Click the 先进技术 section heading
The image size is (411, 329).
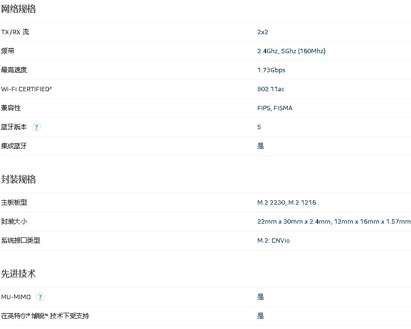(18, 274)
